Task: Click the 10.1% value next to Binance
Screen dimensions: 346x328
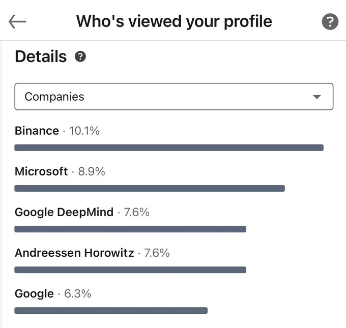Action: click(x=84, y=131)
